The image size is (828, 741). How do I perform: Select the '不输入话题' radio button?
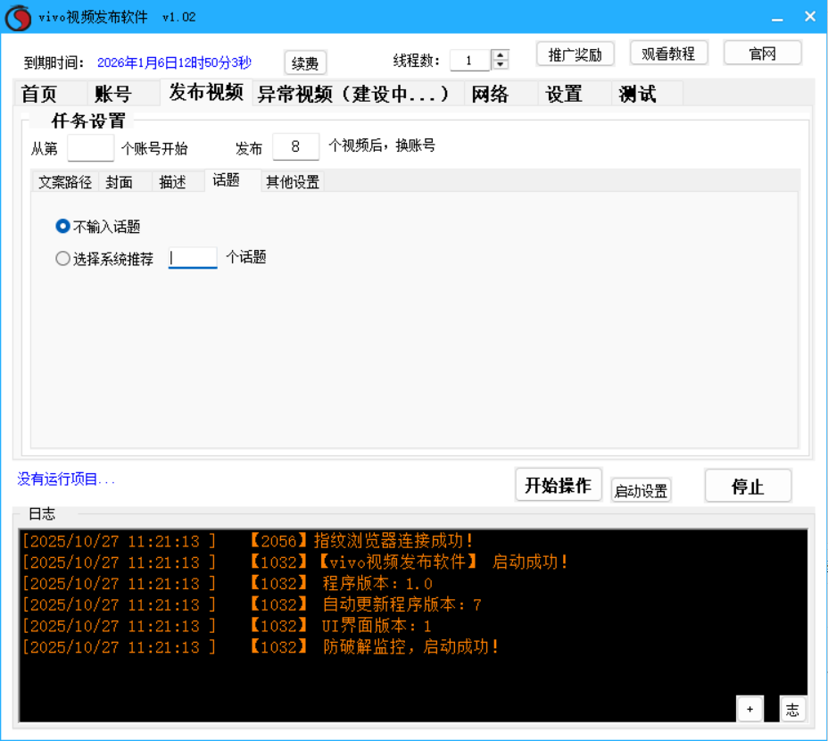[x=62, y=226]
